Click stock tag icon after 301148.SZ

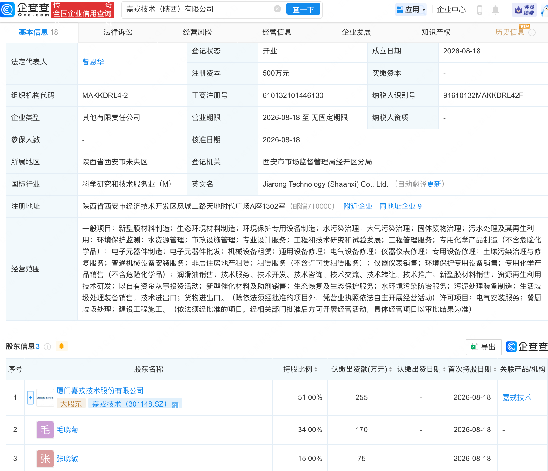pos(175,405)
